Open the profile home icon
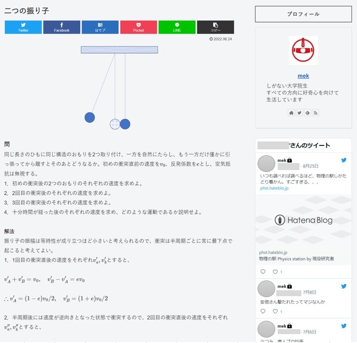Image resolution: width=357 pixels, height=343 pixels. click(x=291, y=113)
